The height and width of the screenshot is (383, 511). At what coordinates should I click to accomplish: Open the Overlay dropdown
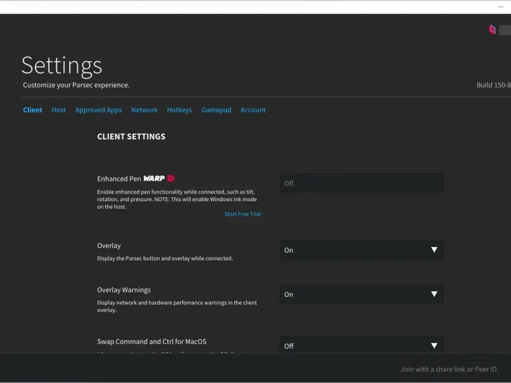click(362, 250)
